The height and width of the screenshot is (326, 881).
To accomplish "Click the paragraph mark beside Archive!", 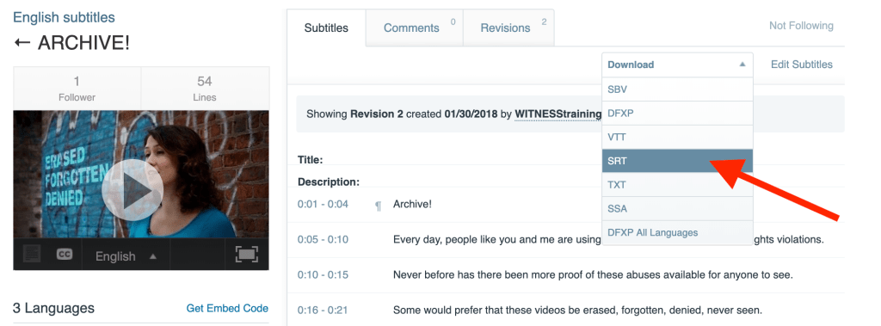I will pyautogui.click(x=379, y=206).
